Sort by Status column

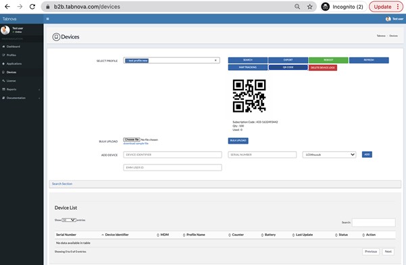pyautogui.click(x=343, y=235)
